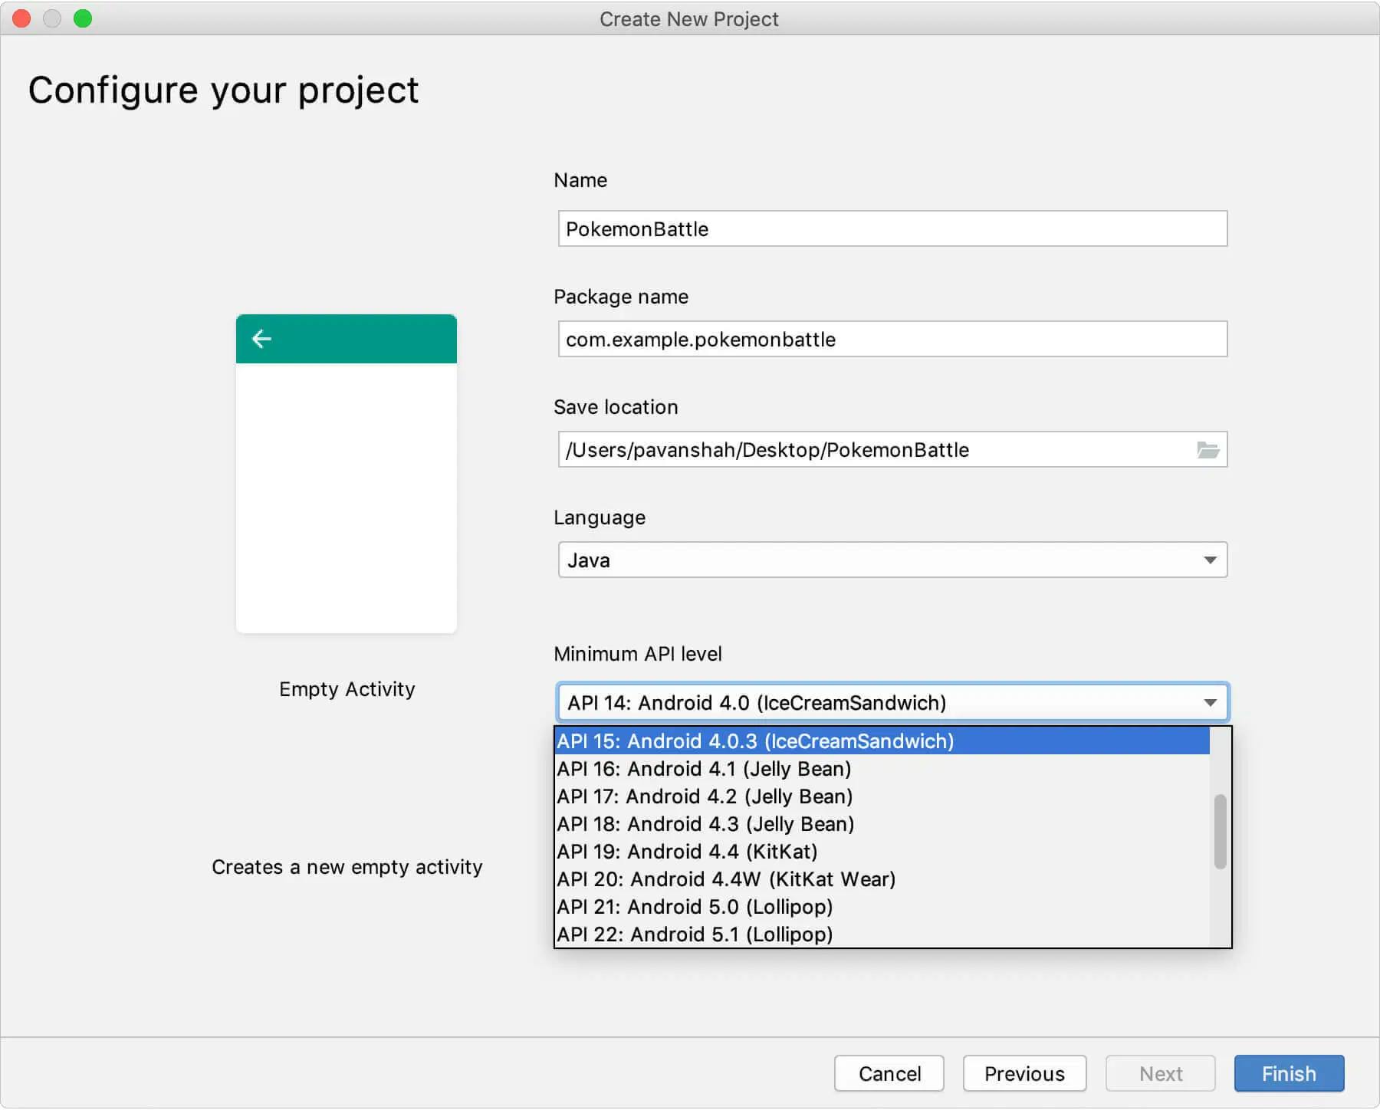
Task: Click the red close window button
Action: tap(21, 18)
